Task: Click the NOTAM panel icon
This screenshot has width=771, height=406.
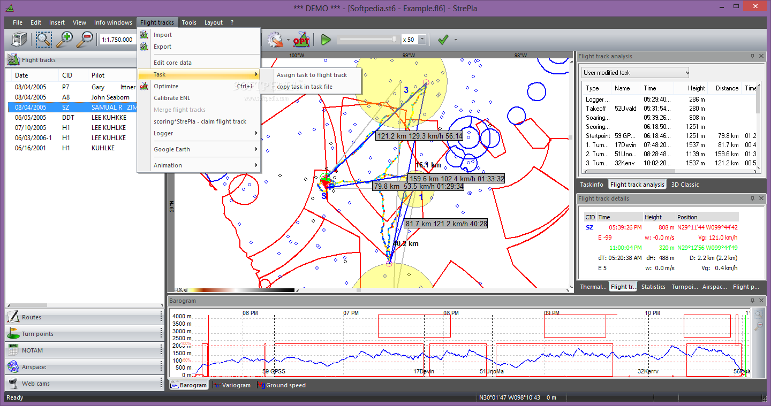Action: click(13, 350)
